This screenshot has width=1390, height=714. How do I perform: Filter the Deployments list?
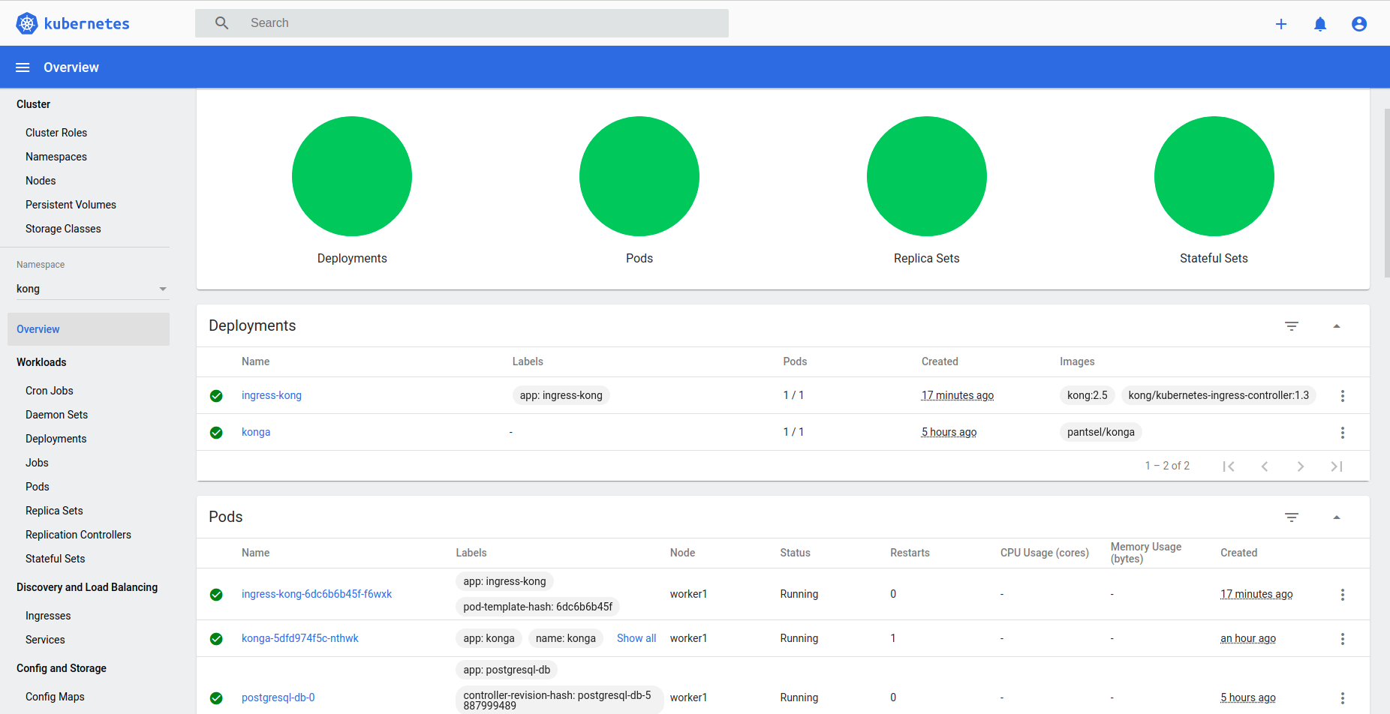1292,326
